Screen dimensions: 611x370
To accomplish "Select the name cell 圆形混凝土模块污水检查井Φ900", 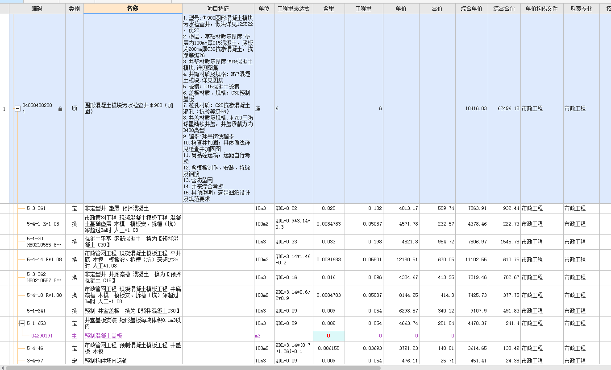I will [133, 109].
